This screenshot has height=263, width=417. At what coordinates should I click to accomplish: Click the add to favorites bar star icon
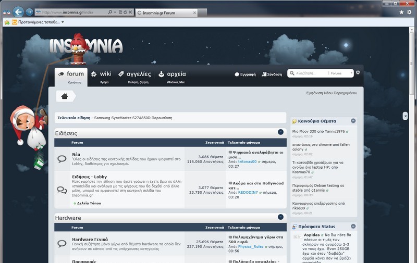coord(7,22)
